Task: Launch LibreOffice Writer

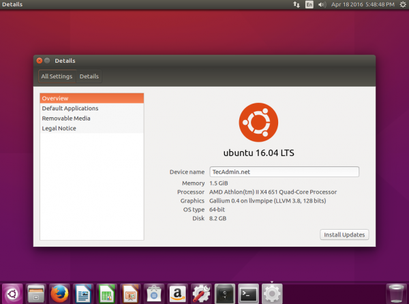Action: coord(83,293)
